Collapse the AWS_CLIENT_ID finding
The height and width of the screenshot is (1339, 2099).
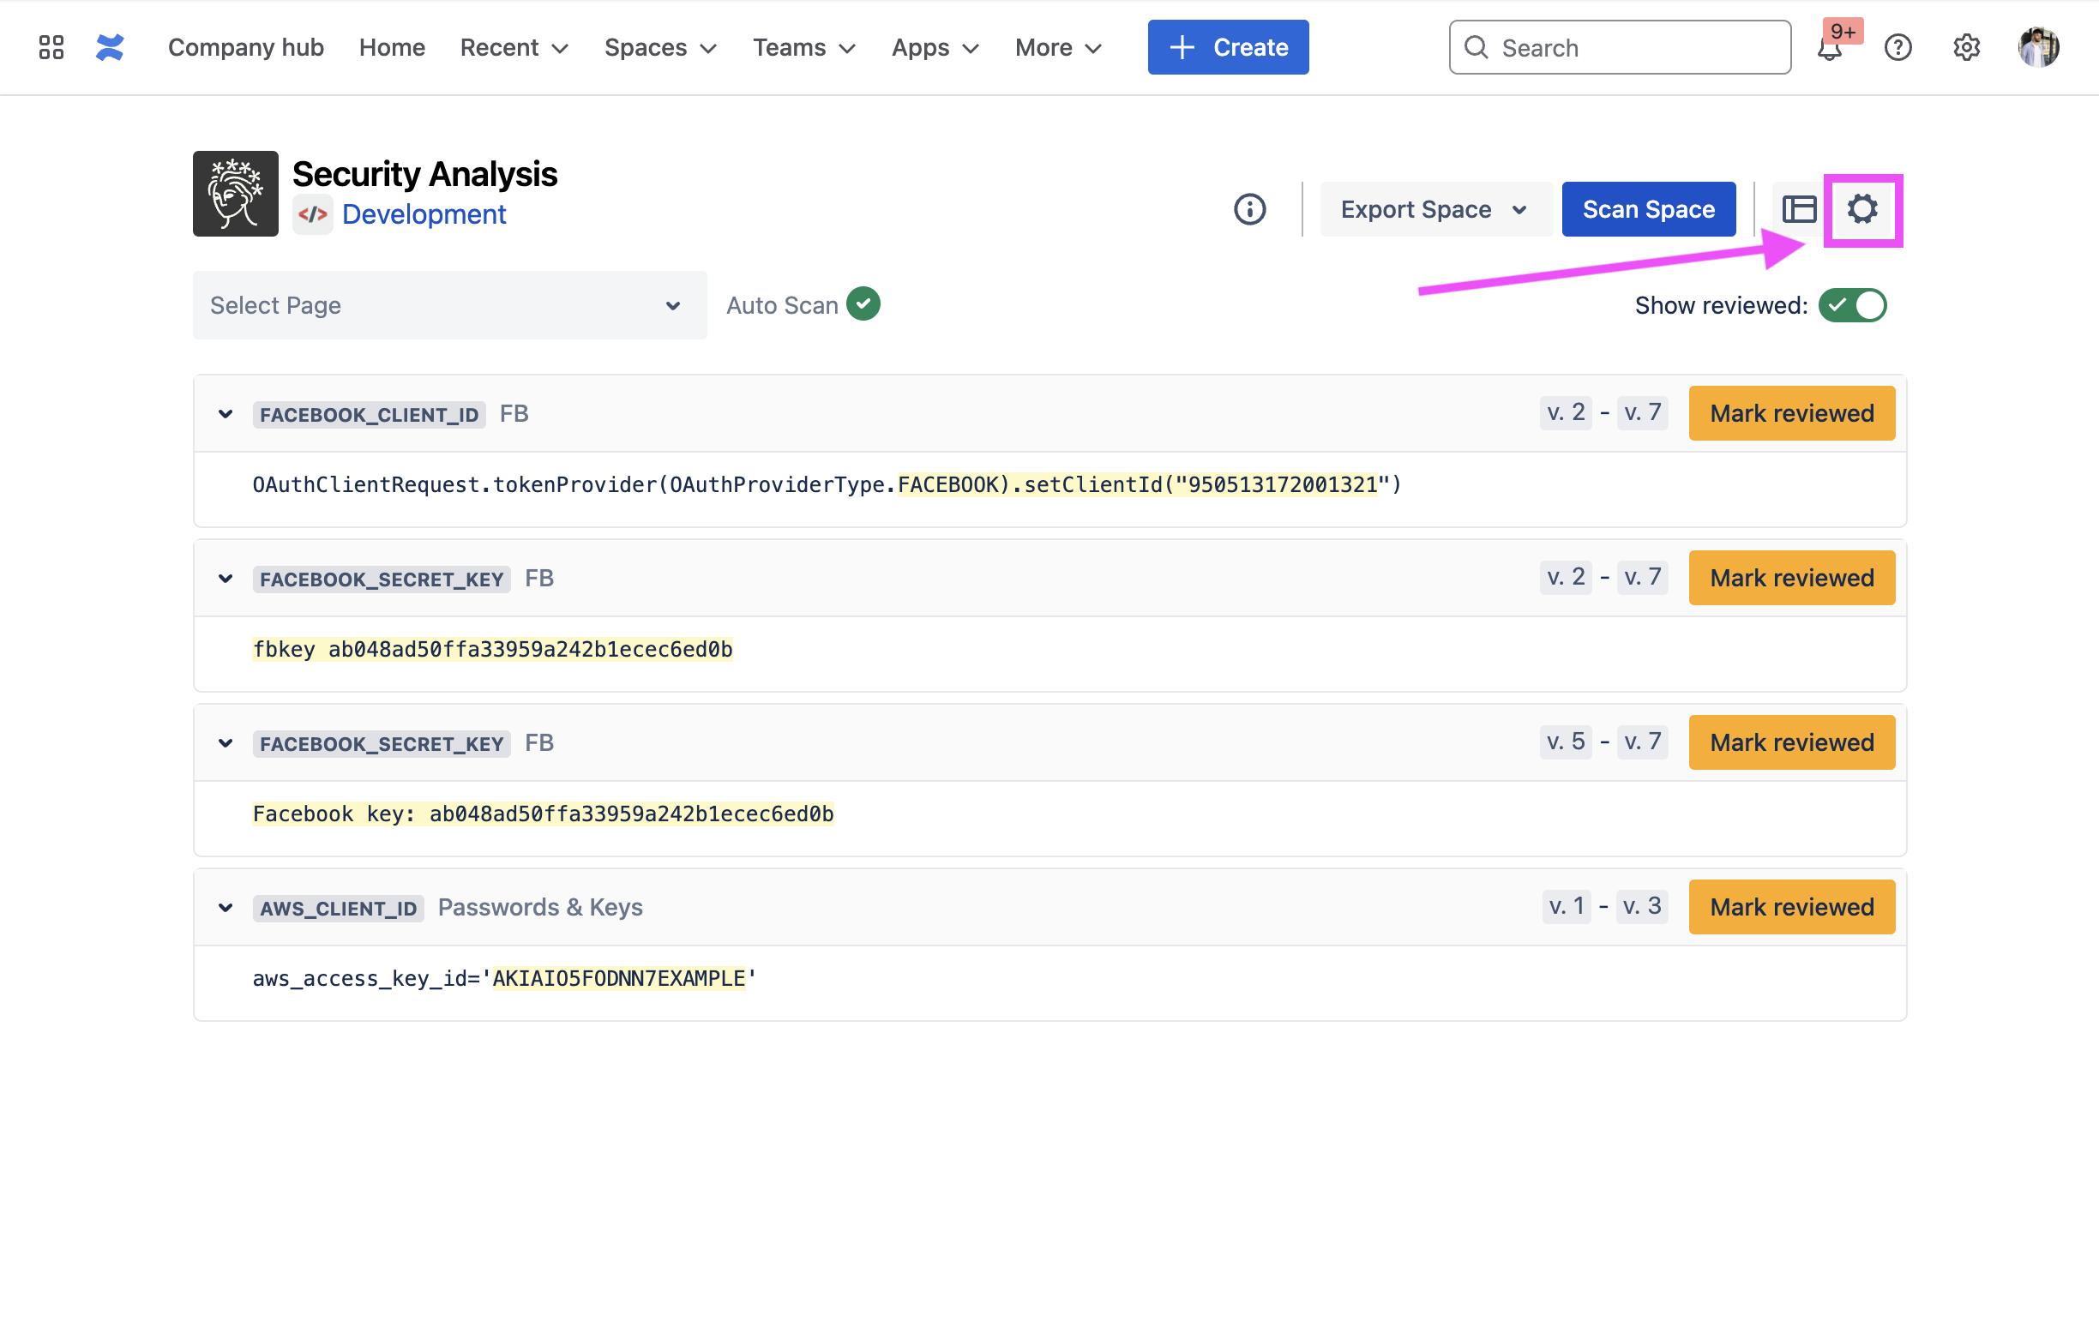coord(225,909)
